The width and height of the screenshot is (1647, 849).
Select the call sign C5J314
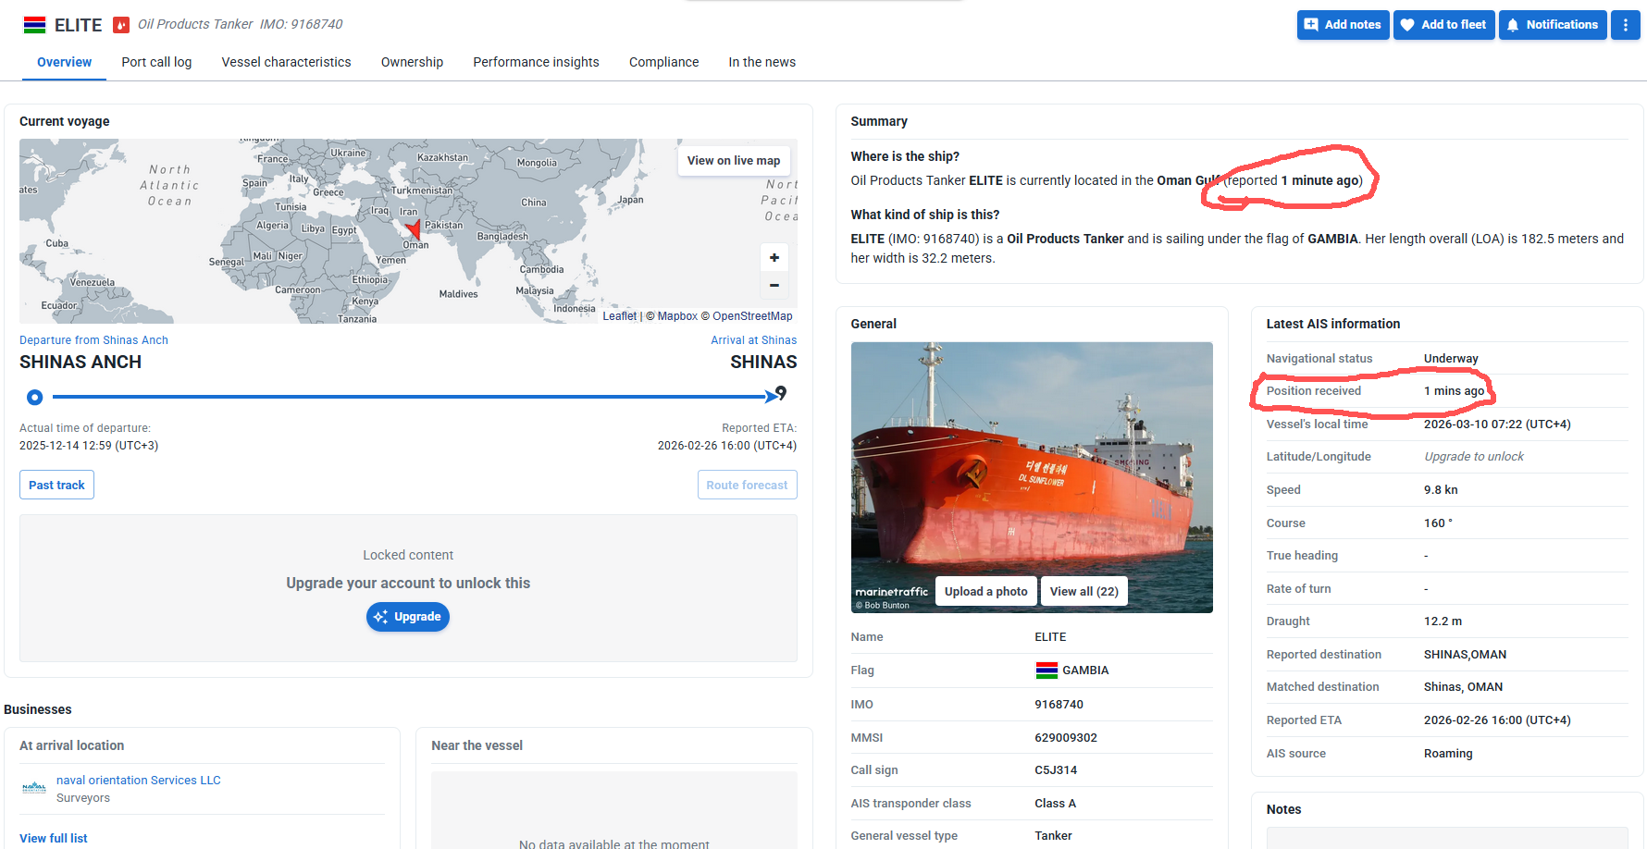pos(1056,770)
